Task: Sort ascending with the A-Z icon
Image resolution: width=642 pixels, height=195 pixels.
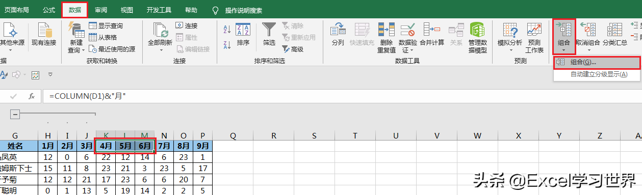Action: 227,30
